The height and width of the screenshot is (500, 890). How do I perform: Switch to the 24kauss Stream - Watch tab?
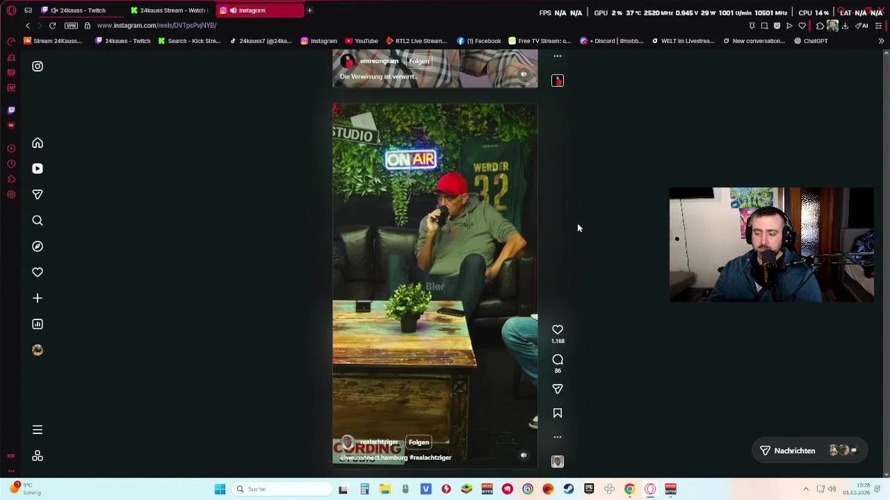click(170, 10)
